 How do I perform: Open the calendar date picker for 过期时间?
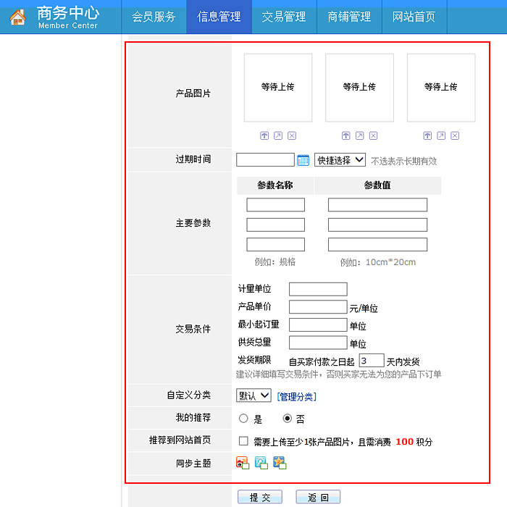303,160
